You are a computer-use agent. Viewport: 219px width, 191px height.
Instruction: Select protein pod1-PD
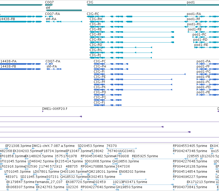pyautogui.click(x=208, y=90)
